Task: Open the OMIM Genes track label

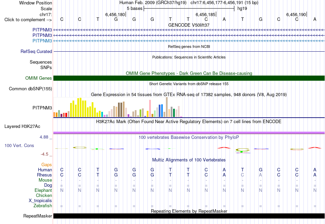Action: (38, 78)
